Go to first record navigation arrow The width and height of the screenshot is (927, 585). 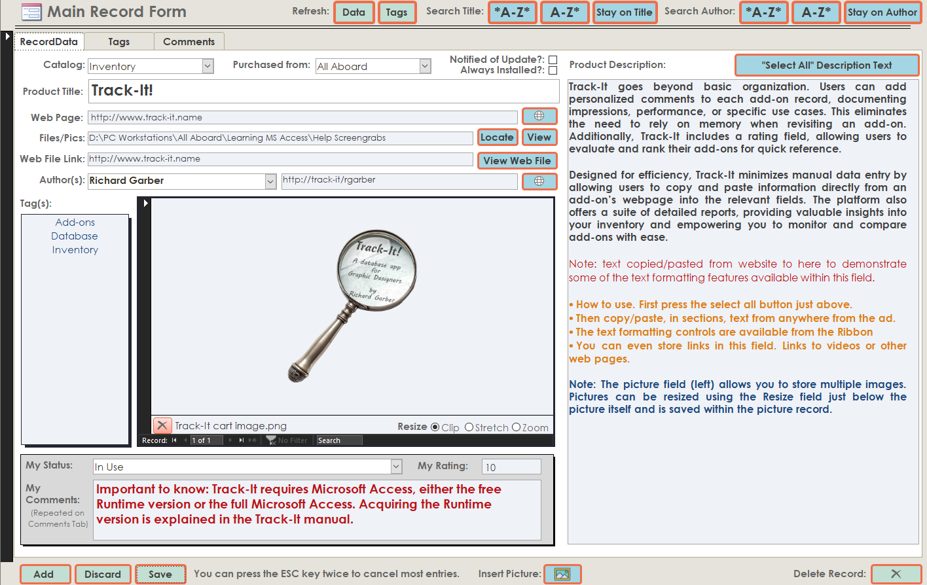coord(174,440)
